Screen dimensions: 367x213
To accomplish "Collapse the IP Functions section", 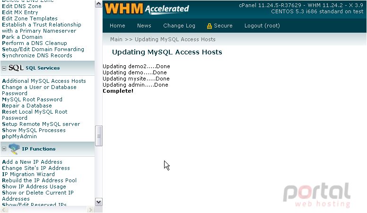I will tap(4, 149).
